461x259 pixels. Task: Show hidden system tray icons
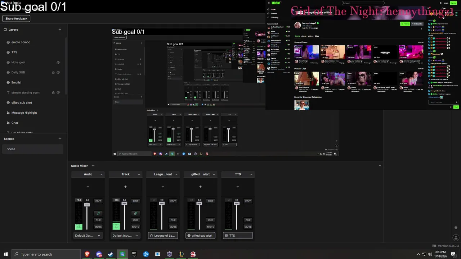pos(419,254)
